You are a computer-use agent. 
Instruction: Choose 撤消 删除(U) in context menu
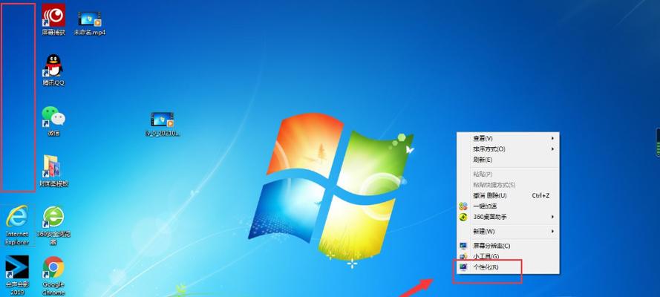tap(508, 195)
